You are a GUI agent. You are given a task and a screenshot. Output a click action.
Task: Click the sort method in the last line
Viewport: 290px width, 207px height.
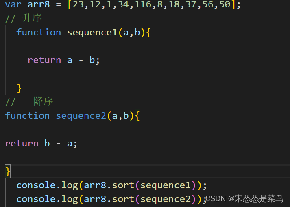[123, 199]
